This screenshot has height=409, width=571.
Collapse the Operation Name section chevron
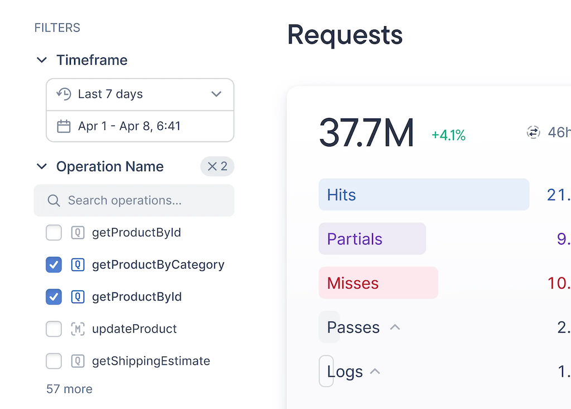(x=42, y=167)
